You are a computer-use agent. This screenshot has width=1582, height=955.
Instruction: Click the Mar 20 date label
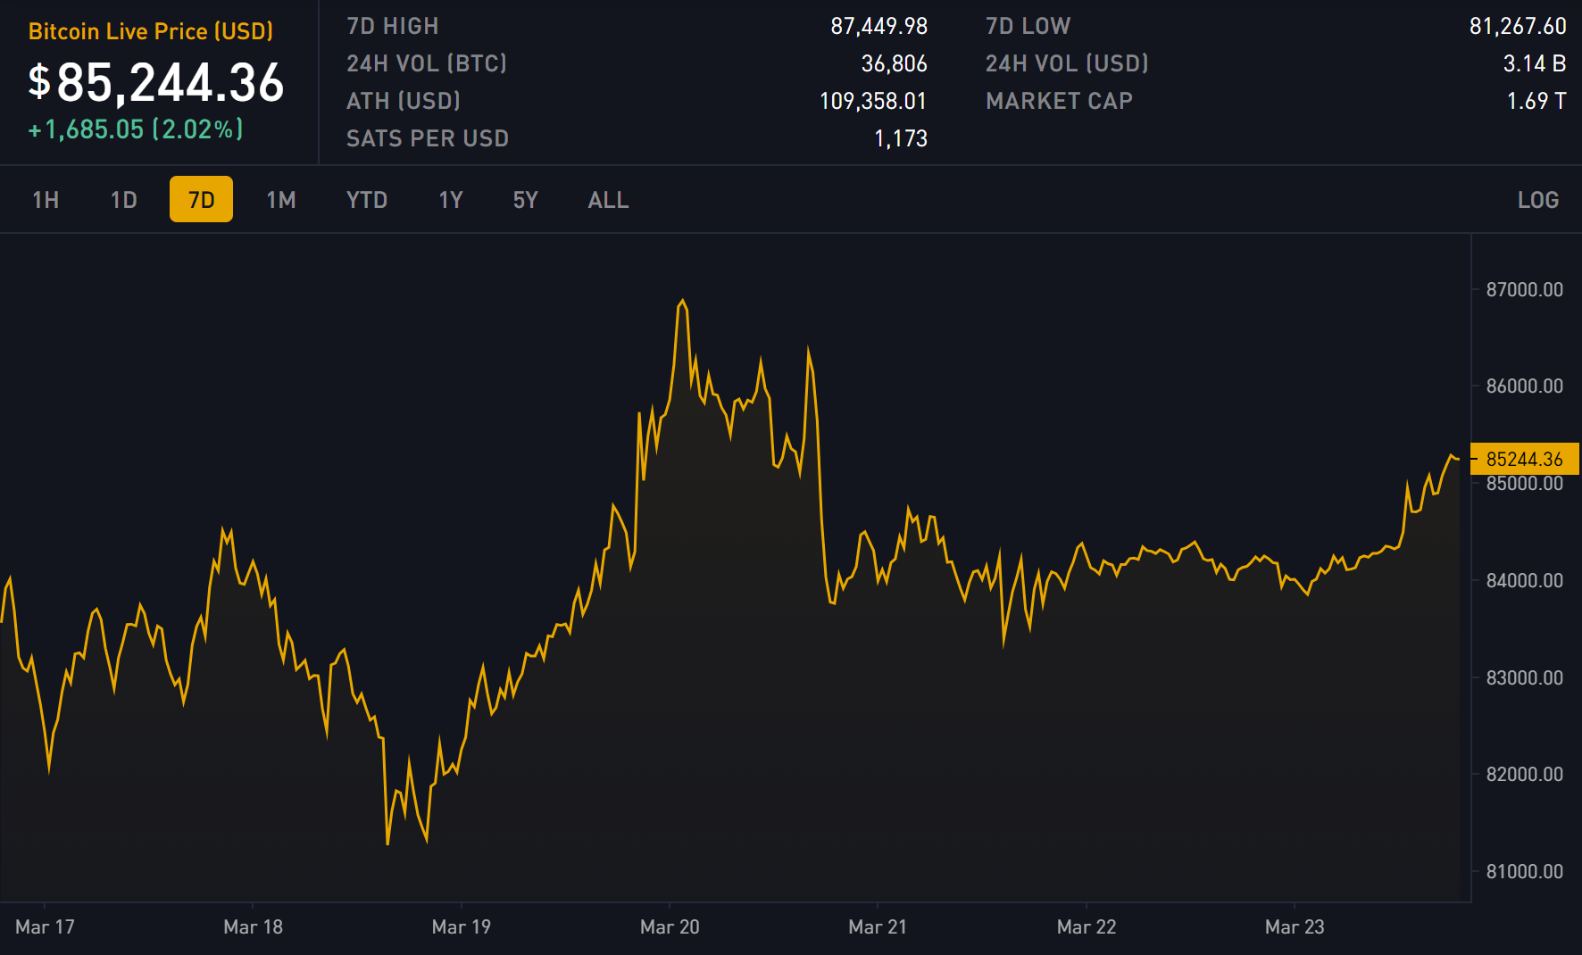(670, 926)
